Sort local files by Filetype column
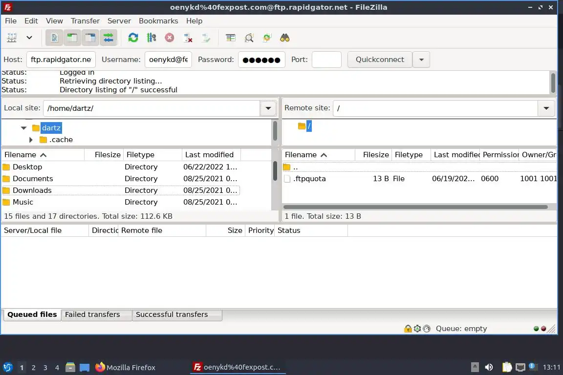563x375 pixels. [152, 155]
